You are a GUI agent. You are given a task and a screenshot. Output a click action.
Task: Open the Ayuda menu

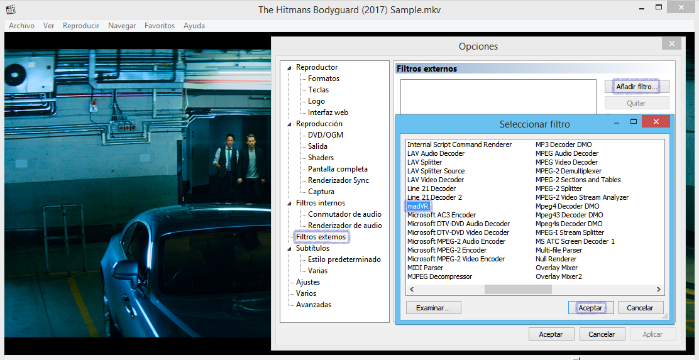click(x=194, y=26)
